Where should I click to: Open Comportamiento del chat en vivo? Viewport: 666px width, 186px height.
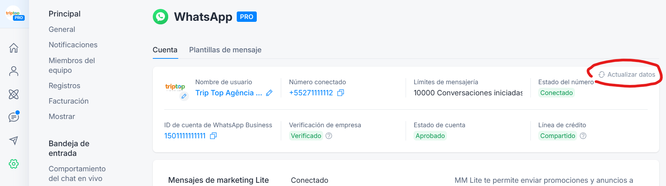tap(77, 173)
